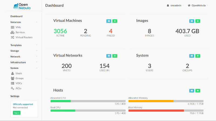Open the Virtual Machines list view button
The width and height of the screenshot is (216, 121).
[109, 21]
